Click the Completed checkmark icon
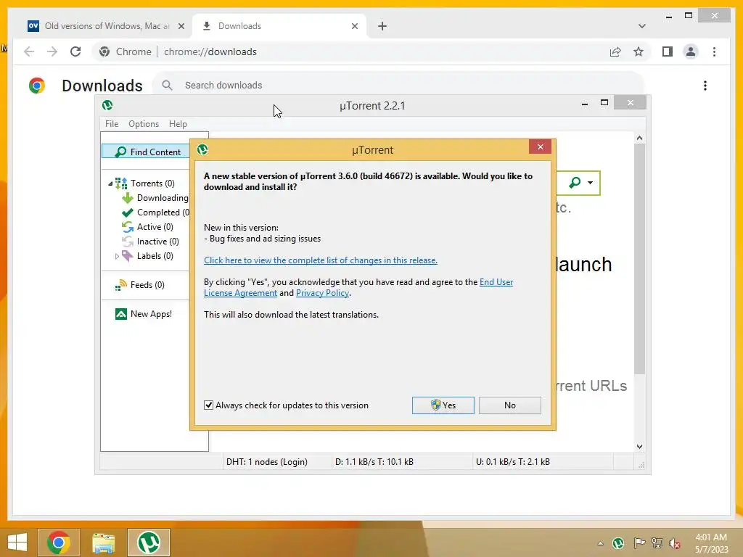Screen dimensions: 743x557 point(128,213)
